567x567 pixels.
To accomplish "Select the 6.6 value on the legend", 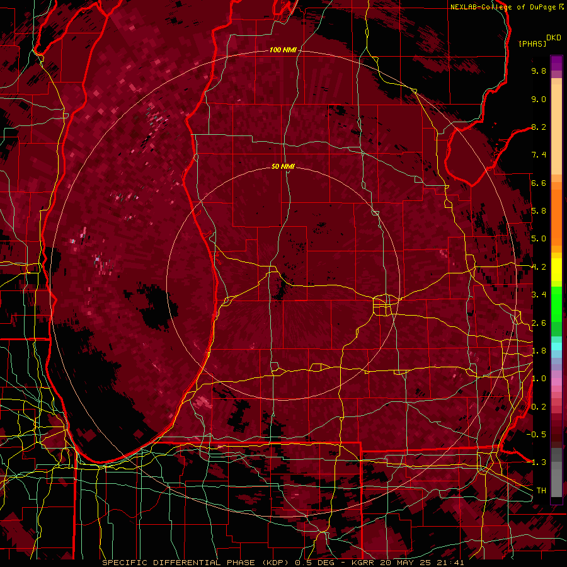I will pyautogui.click(x=539, y=183).
